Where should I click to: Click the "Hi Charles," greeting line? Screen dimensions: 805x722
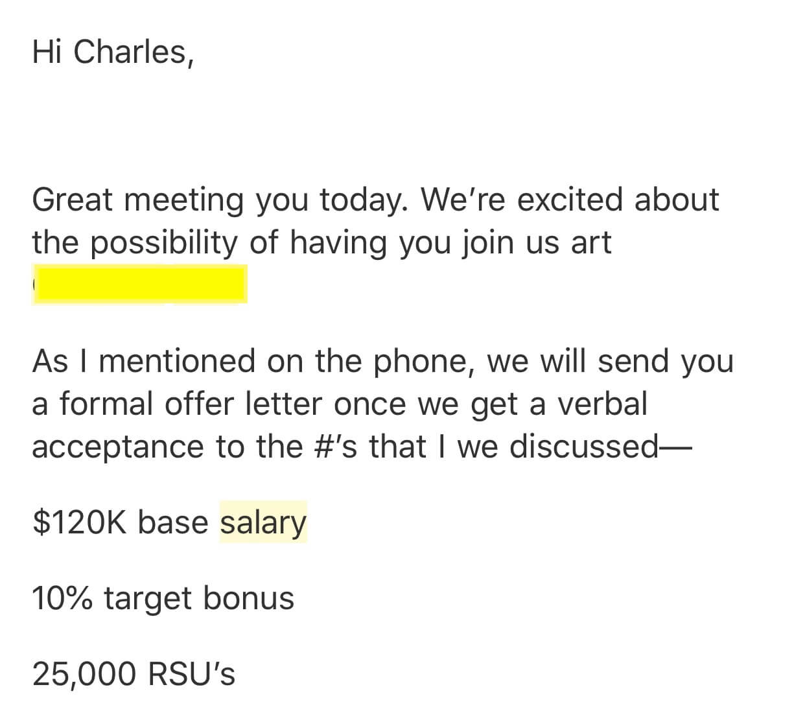click(113, 51)
